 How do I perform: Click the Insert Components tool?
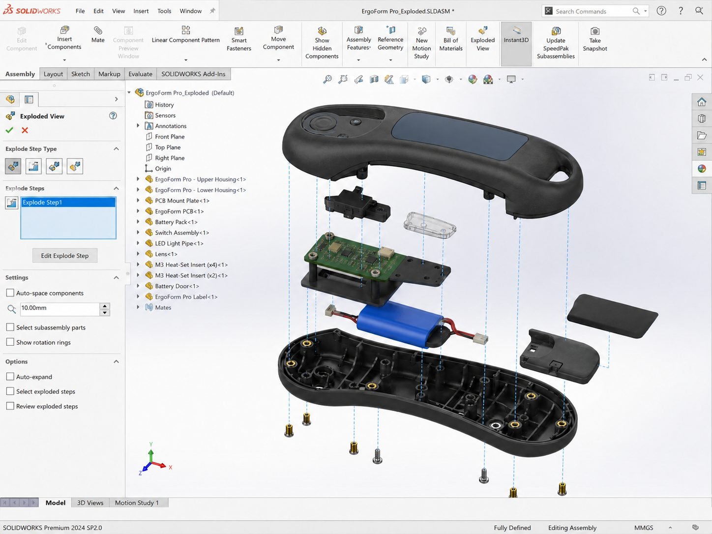(x=64, y=38)
